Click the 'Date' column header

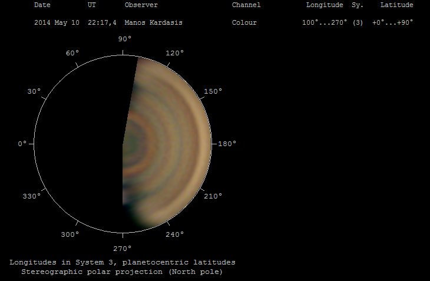pyautogui.click(x=42, y=5)
